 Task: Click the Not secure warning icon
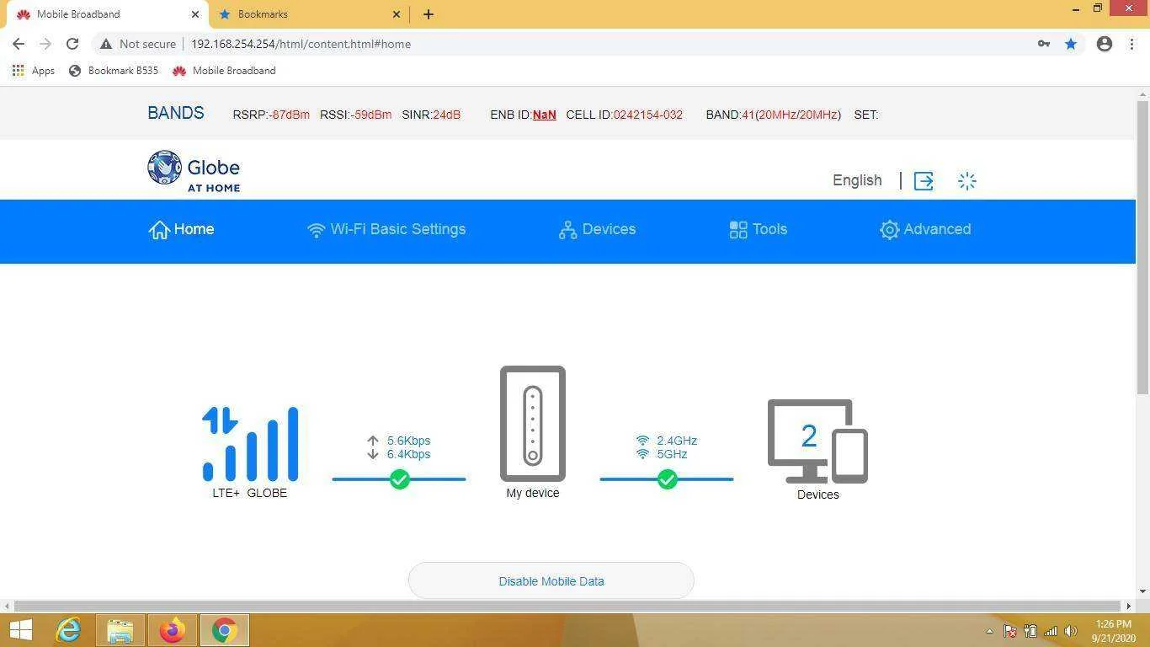click(105, 44)
